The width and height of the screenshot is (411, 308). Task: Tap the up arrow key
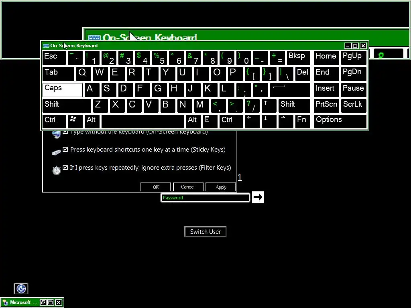[x=269, y=105]
